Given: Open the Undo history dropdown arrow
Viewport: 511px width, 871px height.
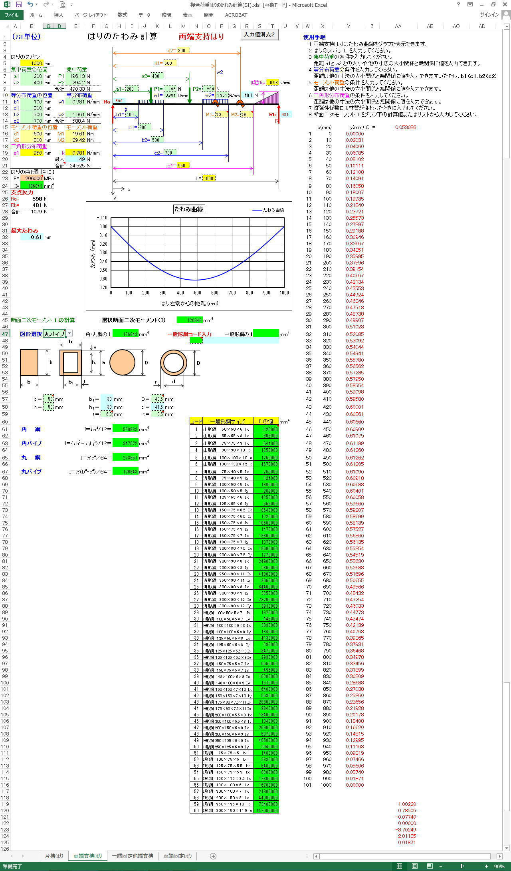Looking at the screenshot, I should 36,4.
